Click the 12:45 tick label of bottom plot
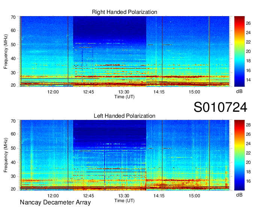Image resolution: width=255 pixels, height=207 pixels. pyautogui.click(x=88, y=196)
